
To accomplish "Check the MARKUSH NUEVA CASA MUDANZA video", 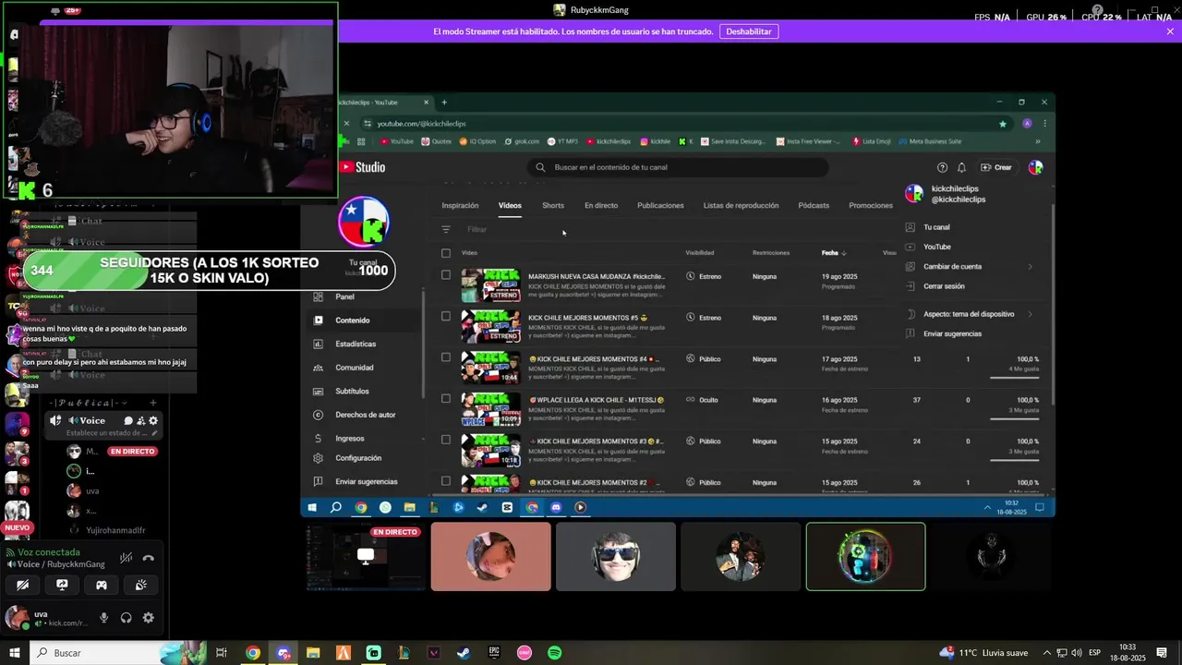I will point(446,274).
